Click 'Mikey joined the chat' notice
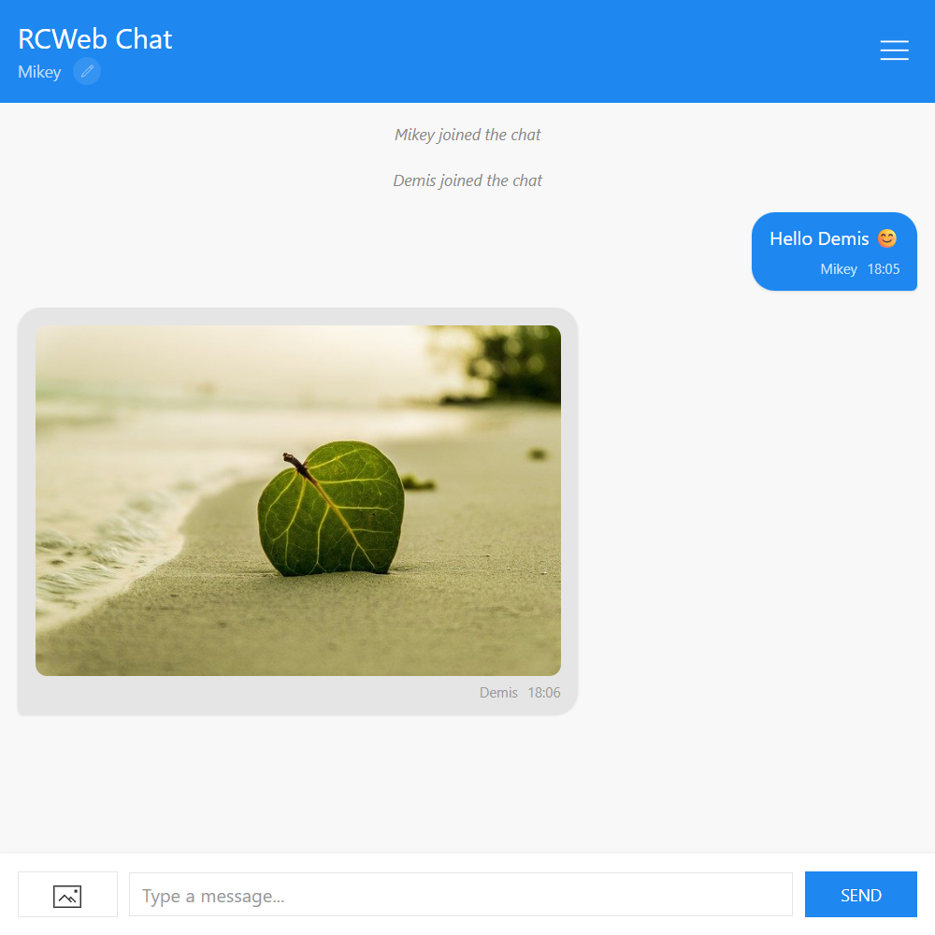935x935 pixels. (467, 135)
